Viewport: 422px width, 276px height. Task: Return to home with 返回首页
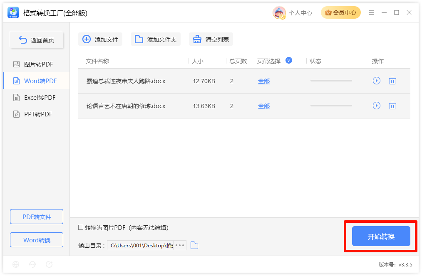coord(37,40)
